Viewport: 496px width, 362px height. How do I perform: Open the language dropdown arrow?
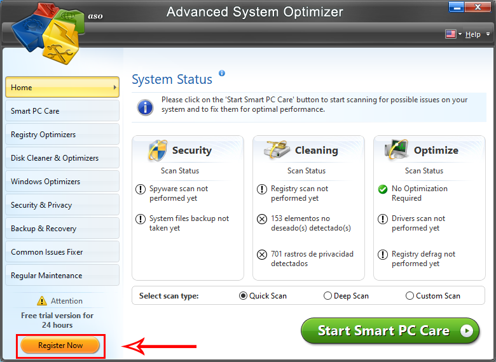pyautogui.click(x=460, y=34)
